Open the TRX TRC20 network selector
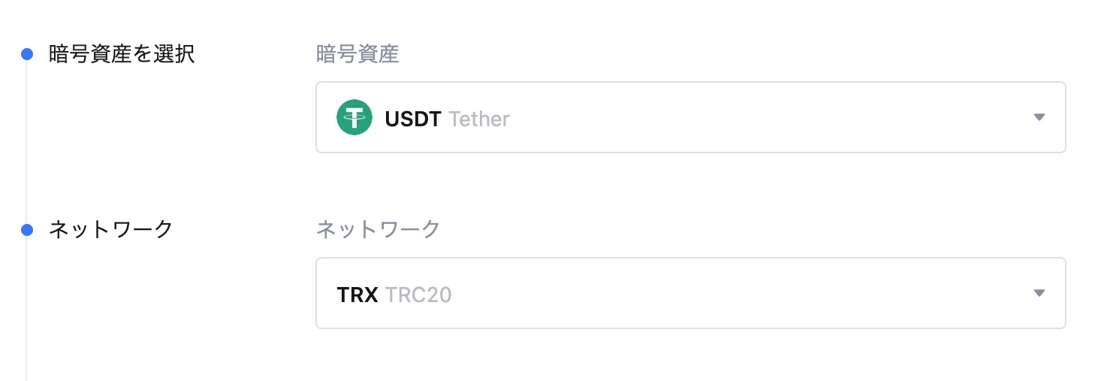1095x381 pixels. coord(691,293)
